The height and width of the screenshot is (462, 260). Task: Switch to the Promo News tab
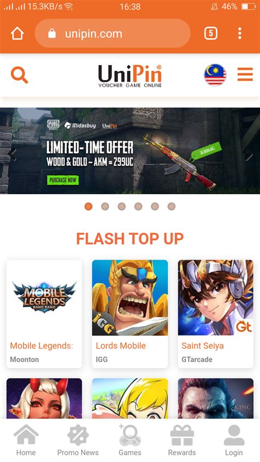coord(78,441)
